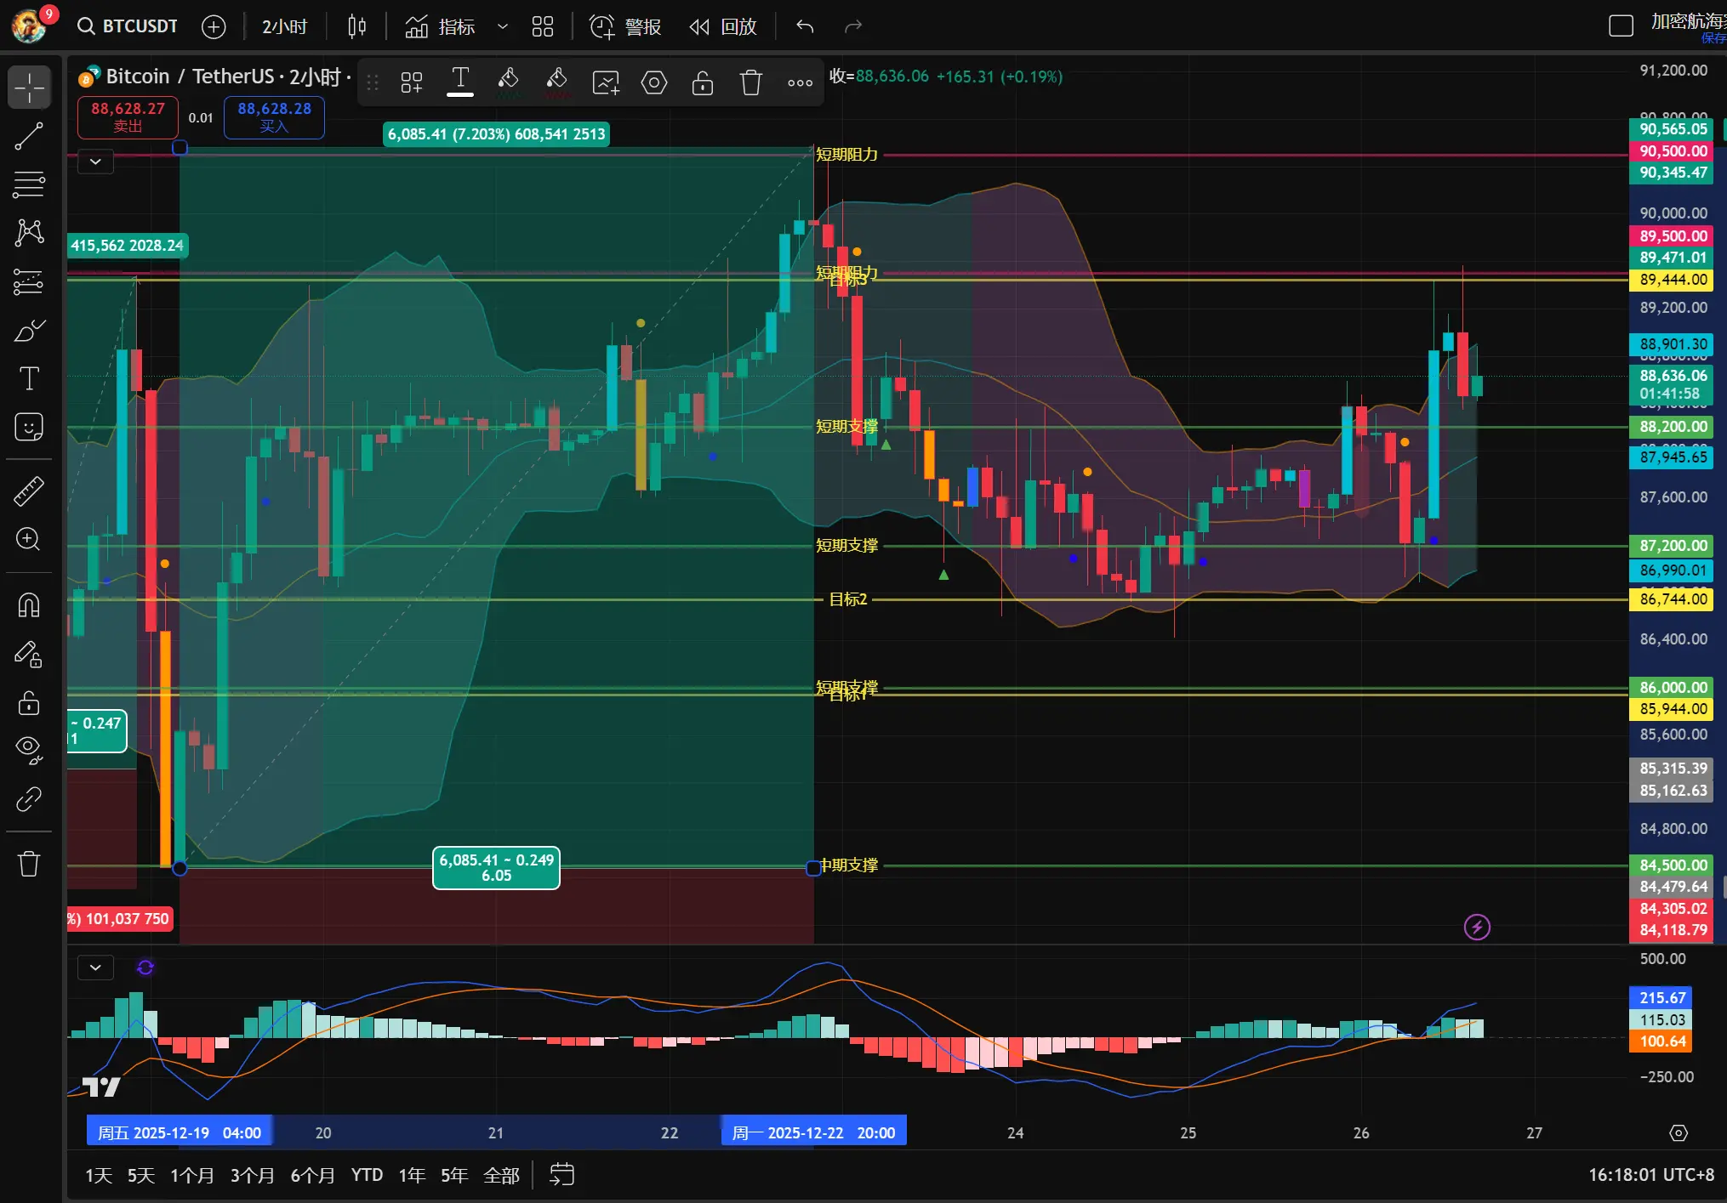Open settings hexagon in floating toolbar
The image size is (1727, 1203).
tap(653, 82)
